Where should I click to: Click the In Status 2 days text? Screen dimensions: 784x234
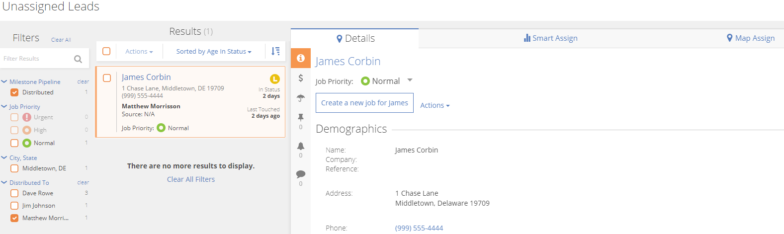point(269,93)
